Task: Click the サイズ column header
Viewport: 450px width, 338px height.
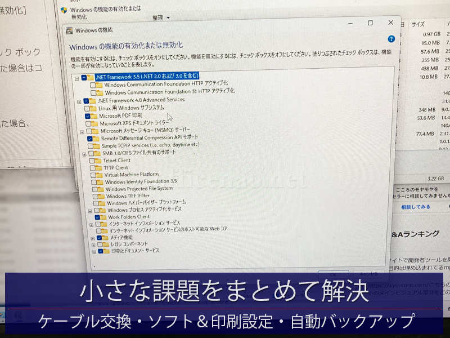Action: (418, 25)
